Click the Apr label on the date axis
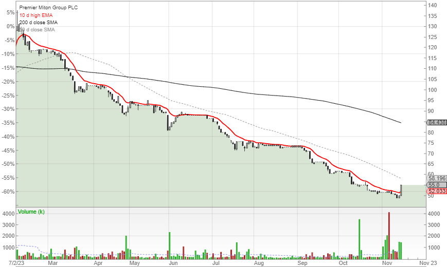Screen dimensions: 447x267 point(98,263)
